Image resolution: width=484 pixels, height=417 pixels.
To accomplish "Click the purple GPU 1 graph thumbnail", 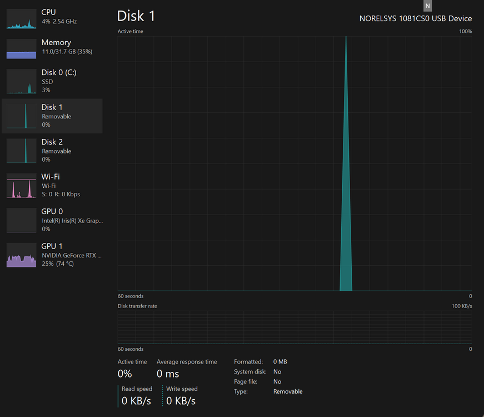I will click(21, 255).
